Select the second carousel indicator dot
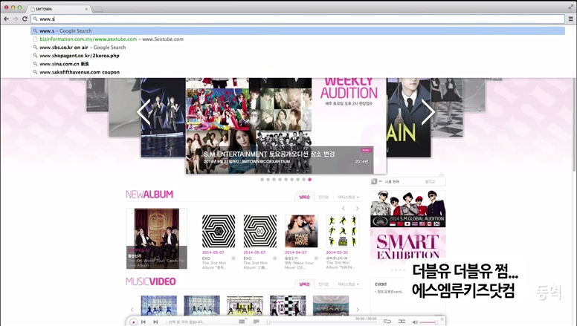This screenshot has height=326, width=577. 268,180
